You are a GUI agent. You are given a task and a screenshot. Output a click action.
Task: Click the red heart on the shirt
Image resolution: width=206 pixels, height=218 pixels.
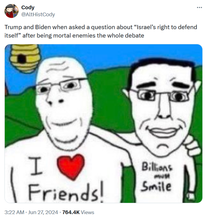[x=71, y=167]
